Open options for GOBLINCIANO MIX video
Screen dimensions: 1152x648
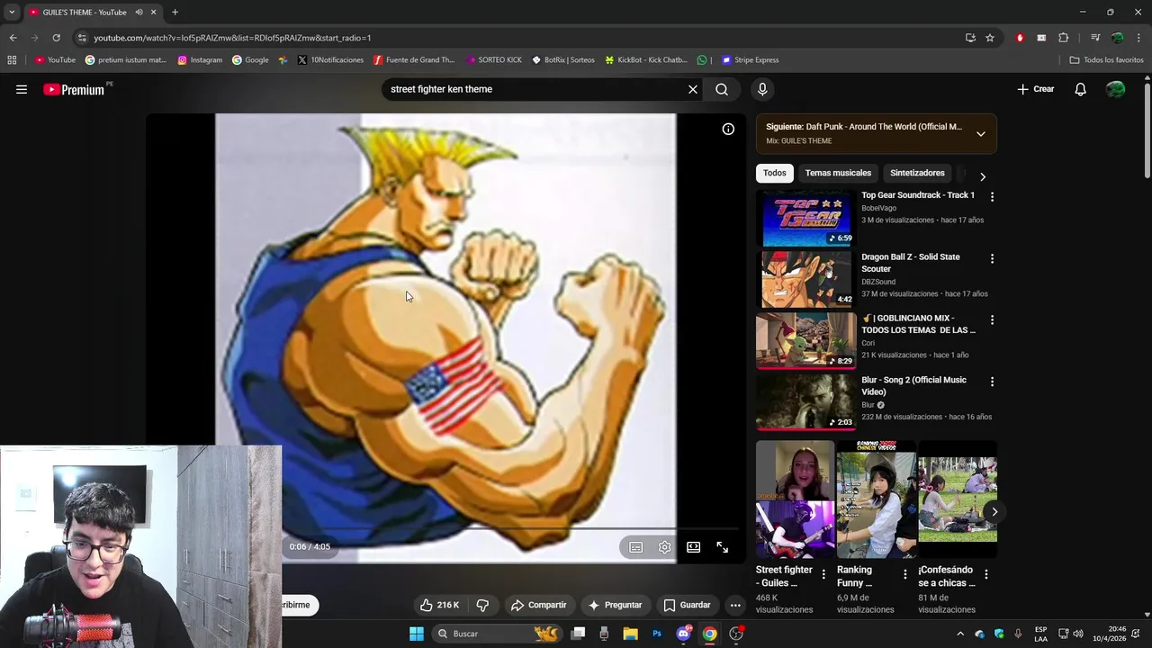tap(992, 319)
